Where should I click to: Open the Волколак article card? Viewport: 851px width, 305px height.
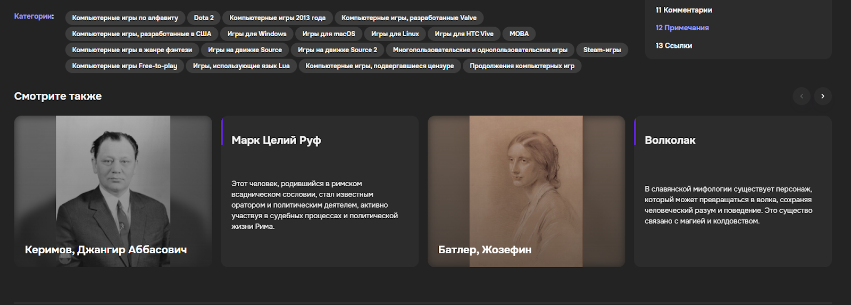coord(732,192)
